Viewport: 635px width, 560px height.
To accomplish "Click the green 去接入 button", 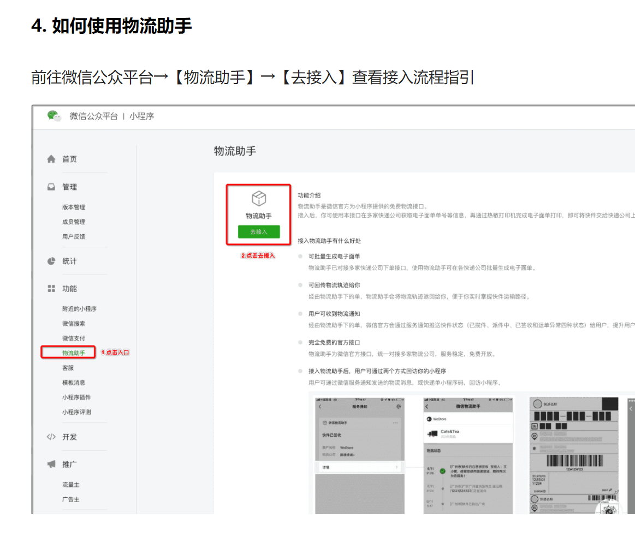I will coord(259,231).
